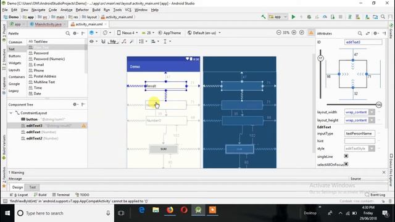The width and height of the screenshot is (395, 222).
Task: Open the TODO tool window
Action: pos(82,195)
